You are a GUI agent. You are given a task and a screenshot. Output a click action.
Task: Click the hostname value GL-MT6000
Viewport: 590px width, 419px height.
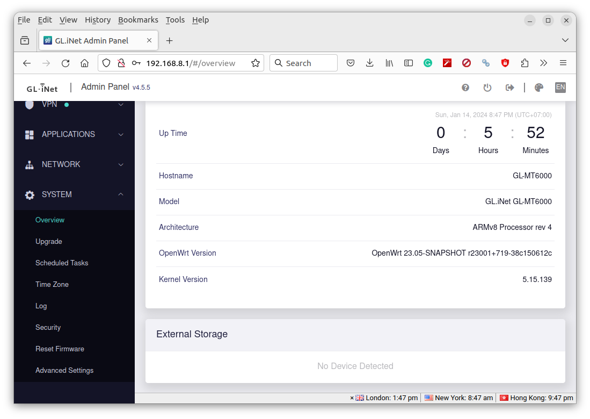tap(532, 176)
